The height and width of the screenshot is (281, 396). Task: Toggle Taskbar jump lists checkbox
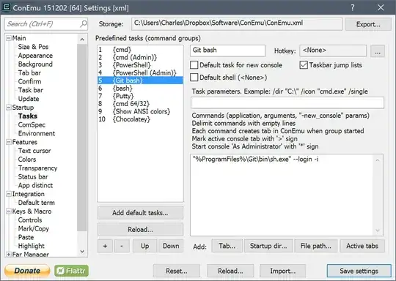(x=304, y=65)
